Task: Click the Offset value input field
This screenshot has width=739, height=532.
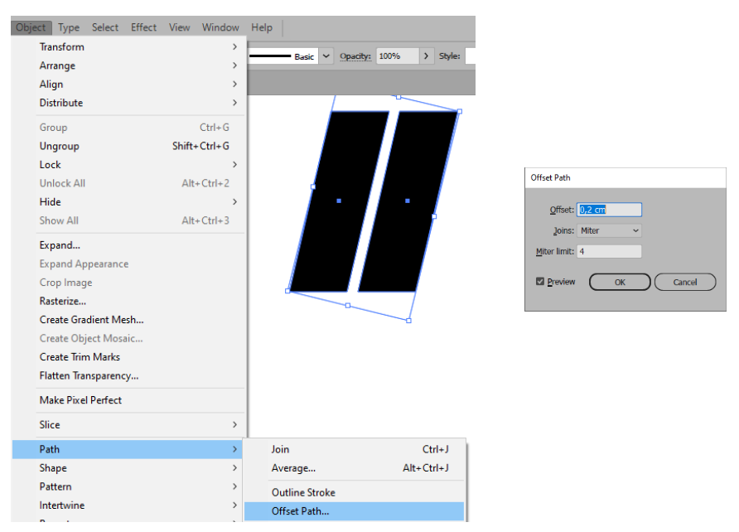Action: pos(609,209)
